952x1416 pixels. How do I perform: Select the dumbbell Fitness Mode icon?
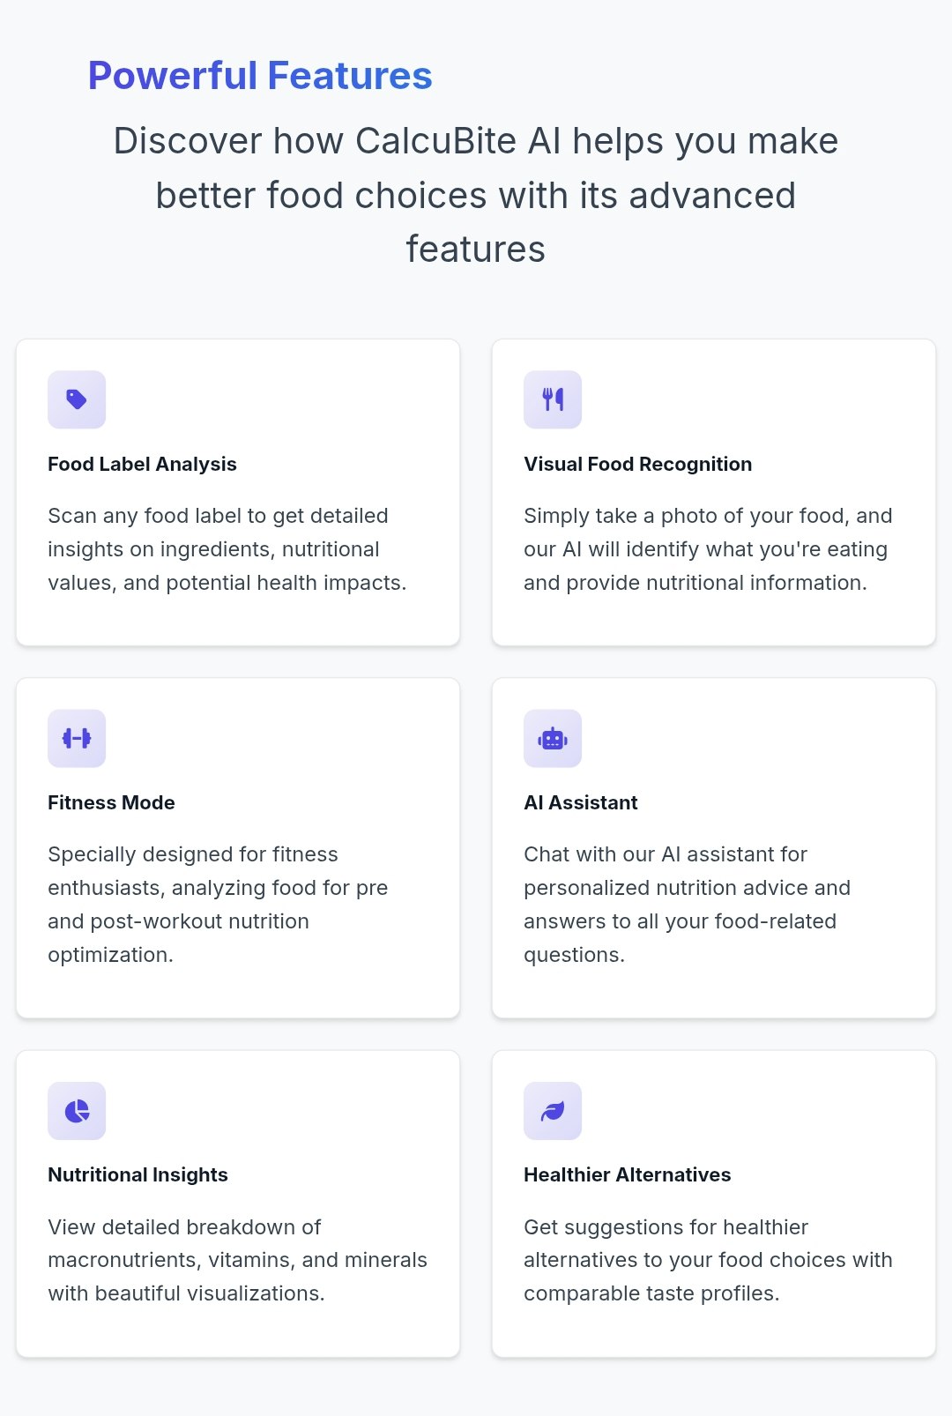pos(77,738)
